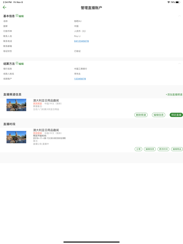This screenshot has width=183, height=244.
Task: Click bank name 中国工商银行
Action: point(81,69)
